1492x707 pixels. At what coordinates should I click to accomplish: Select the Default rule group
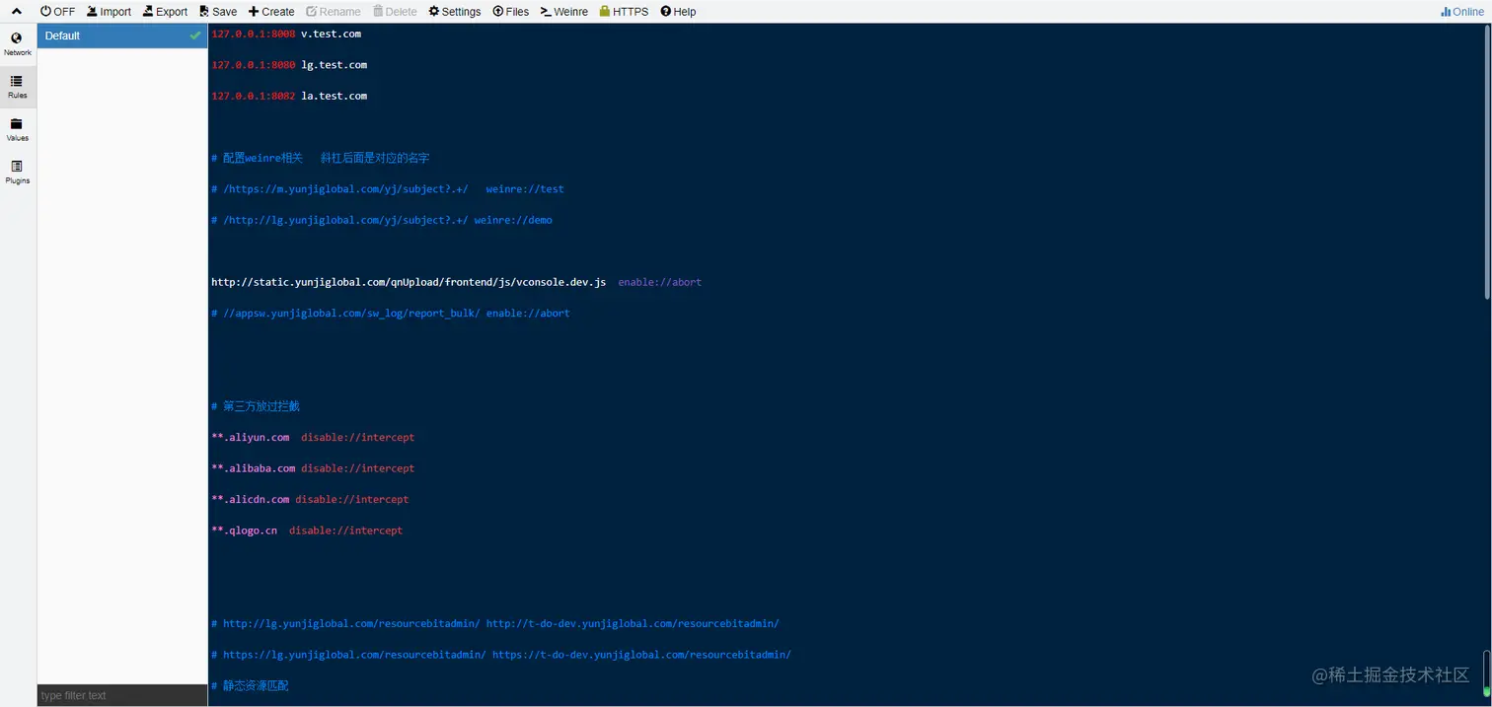(x=122, y=35)
